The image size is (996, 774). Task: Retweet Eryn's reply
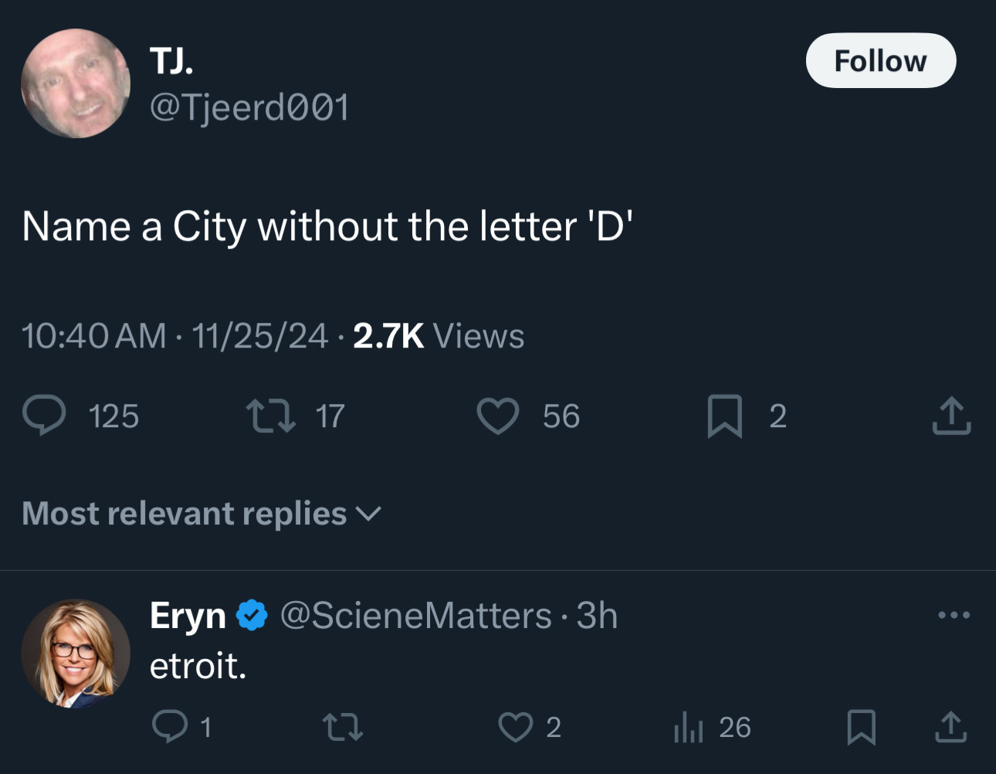pyautogui.click(x=342, y=727)
